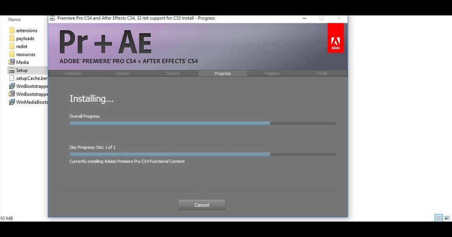Click the setupCache file icon
452x237 pixels.
(12, 78)
